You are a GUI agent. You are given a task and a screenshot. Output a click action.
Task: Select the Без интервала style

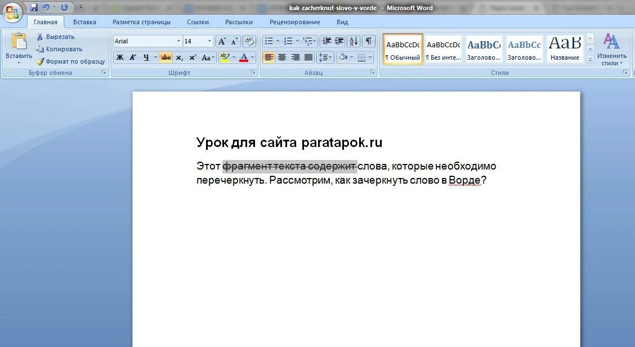tap(444, 49)
